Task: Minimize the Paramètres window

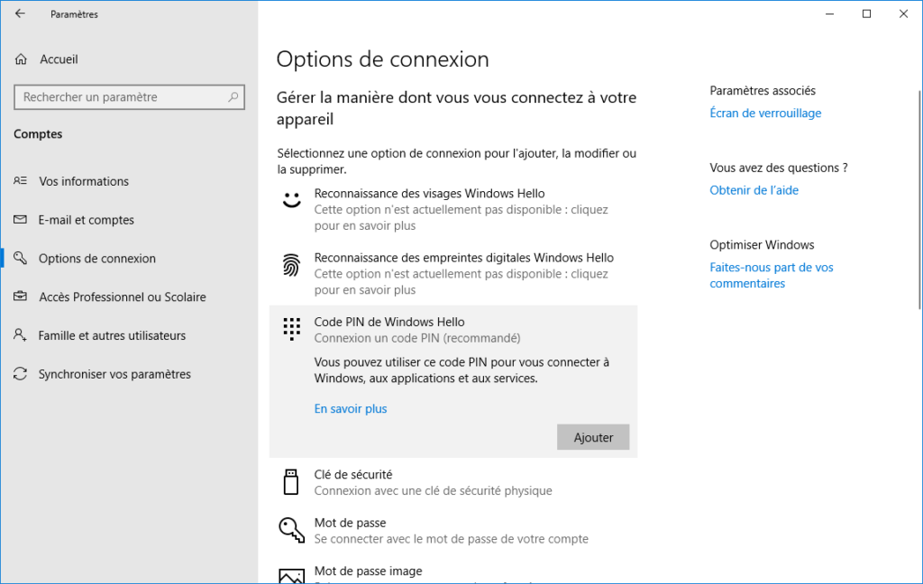Action: pos(830,14)
